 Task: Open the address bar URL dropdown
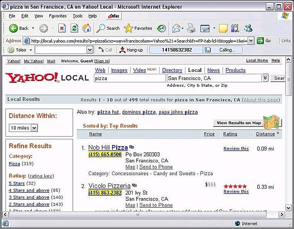251,41
